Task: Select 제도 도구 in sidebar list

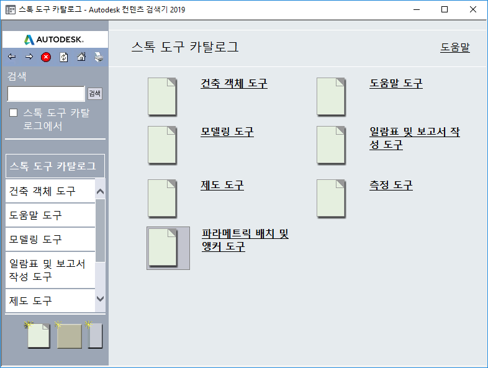Action: pyautogui.click(x=50, y=301)
